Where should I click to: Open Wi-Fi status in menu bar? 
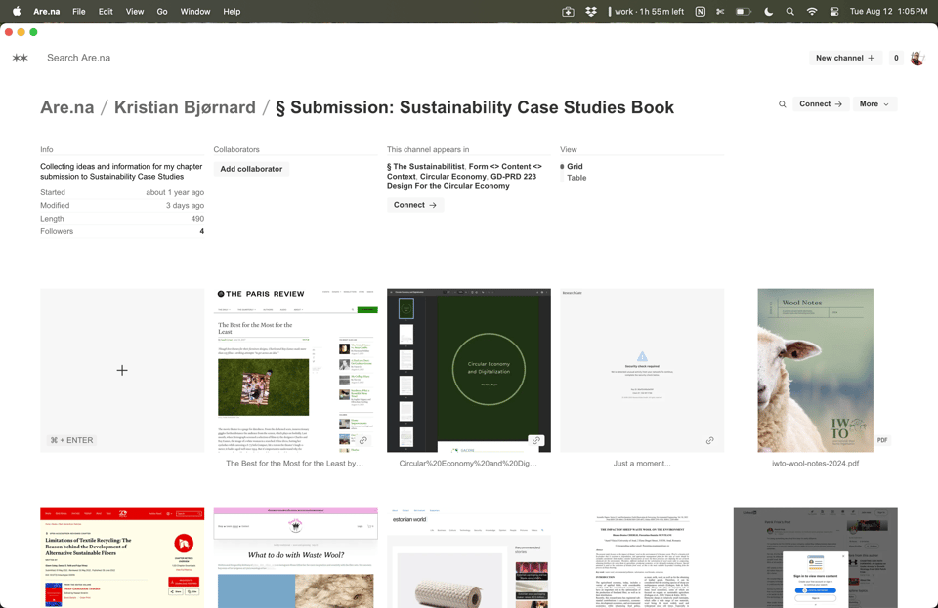point(812,12)
